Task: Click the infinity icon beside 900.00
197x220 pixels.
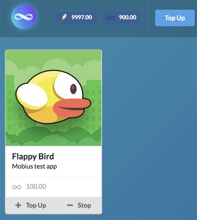Action: [x=111, y=18]
